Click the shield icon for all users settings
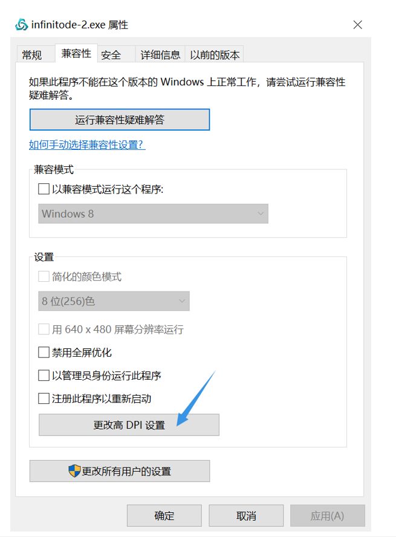 click(74, 471)
